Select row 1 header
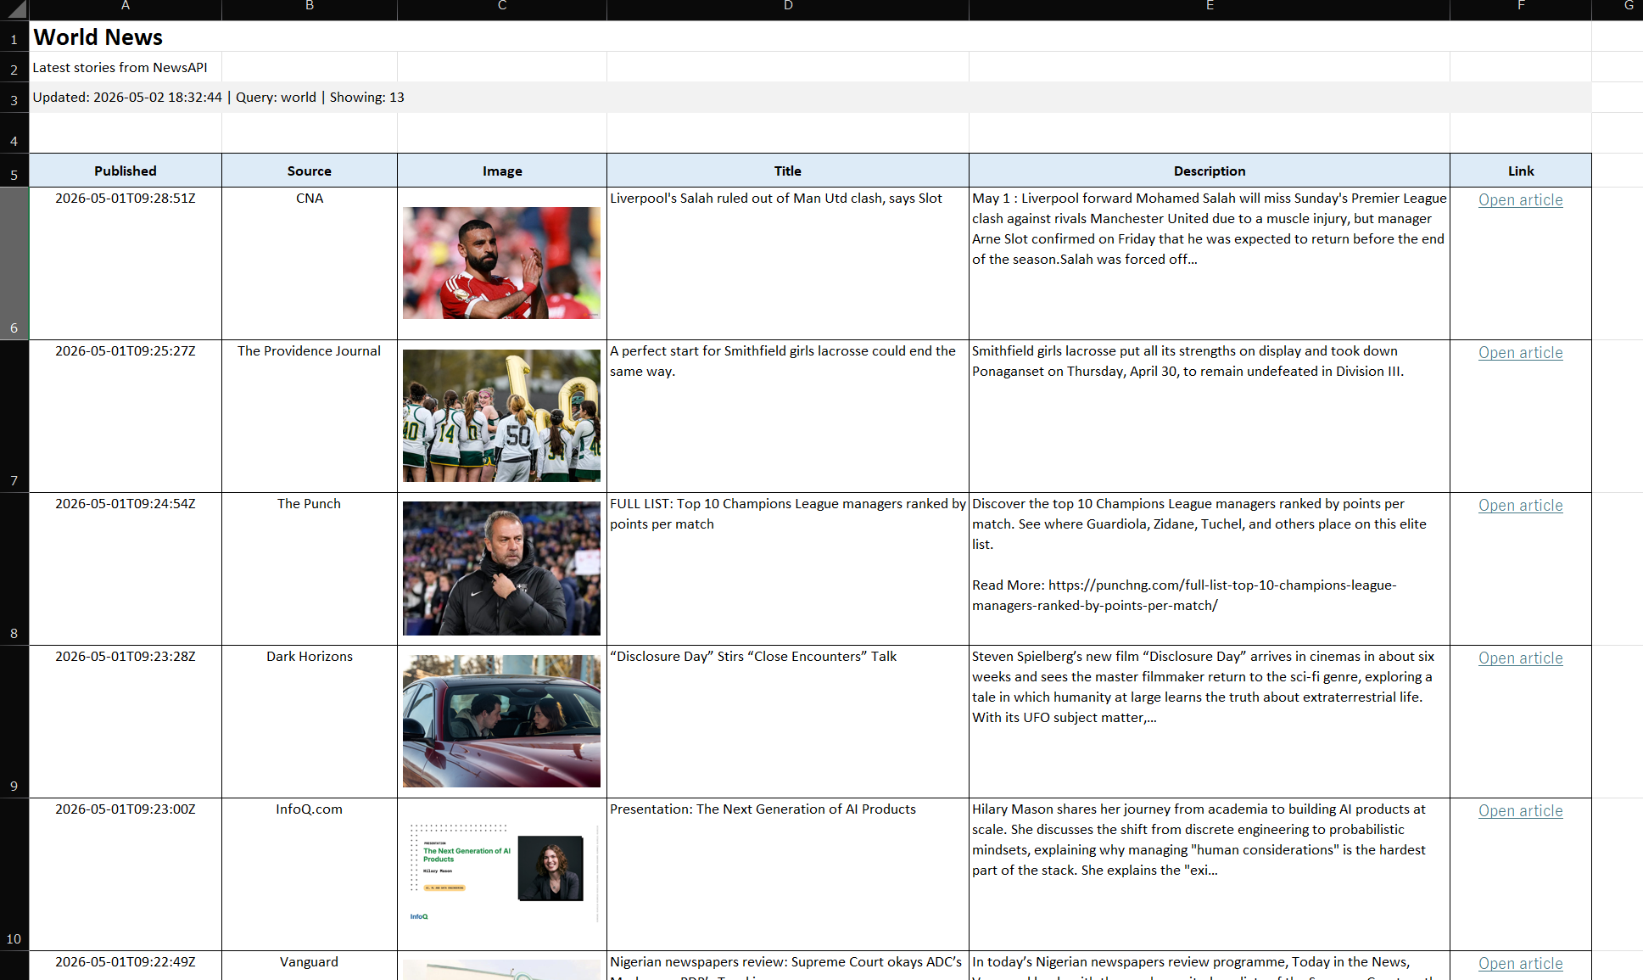Screen dimensions: 1643x980 coord(14,36)
